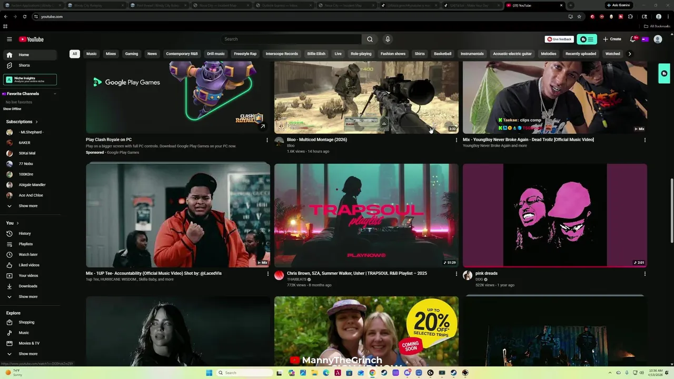Open more options for pink dreads video

click(x=645, y=274)
